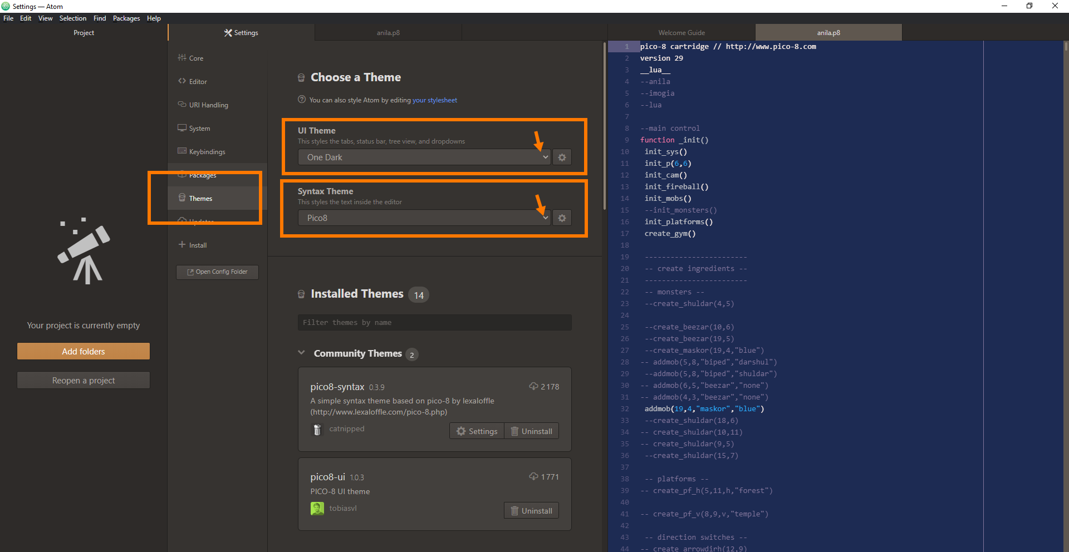Click 'Your project is currently empty' text
Image resolution: width=1069 pixels, height=552 pixels.
click(84, 326)
